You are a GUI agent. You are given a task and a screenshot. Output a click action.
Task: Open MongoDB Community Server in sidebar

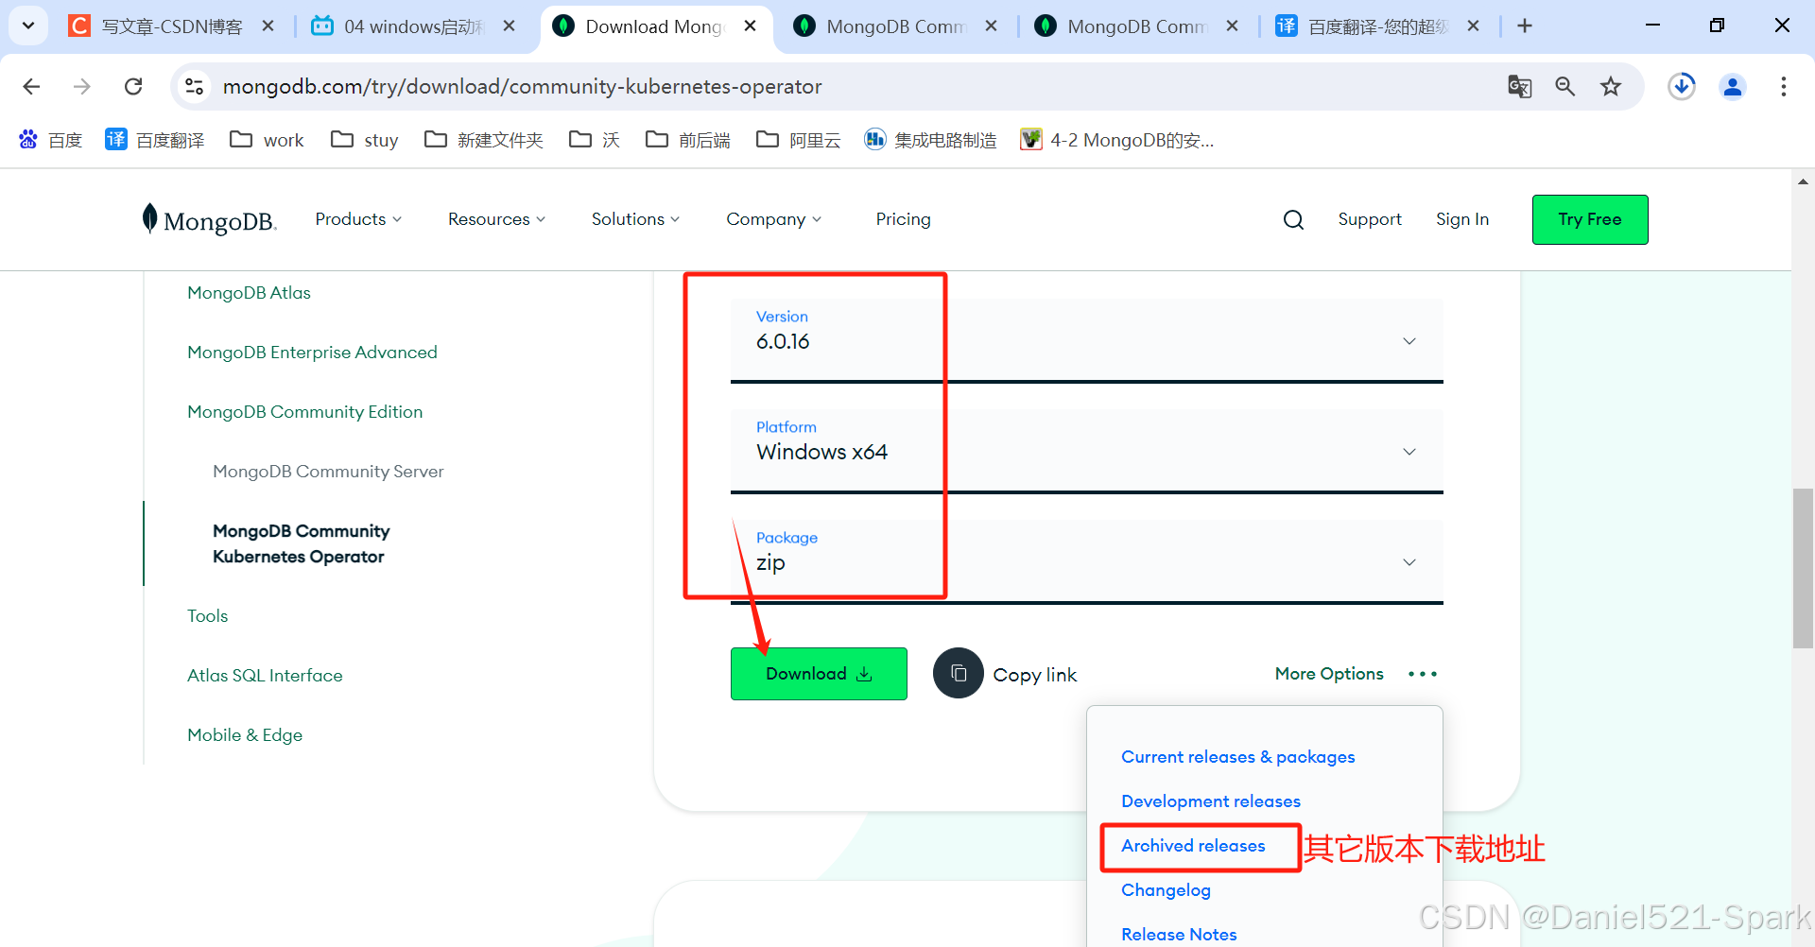(328, 472)
